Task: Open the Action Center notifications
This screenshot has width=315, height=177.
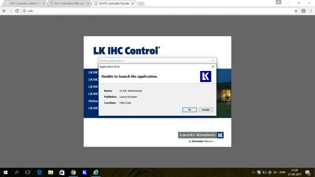Action: pos(307,172)
